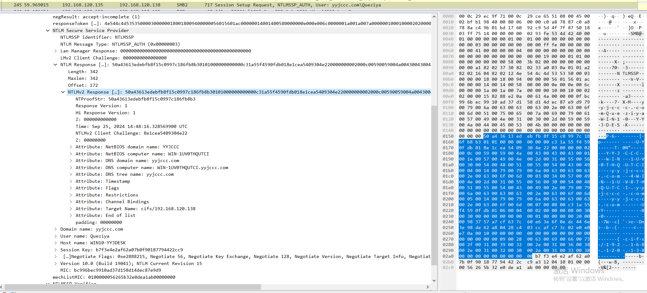Select the NTLMv2 Client Challenge line
Image resolution: width=647 pixels, height=293 pixels.
[131, 133]
